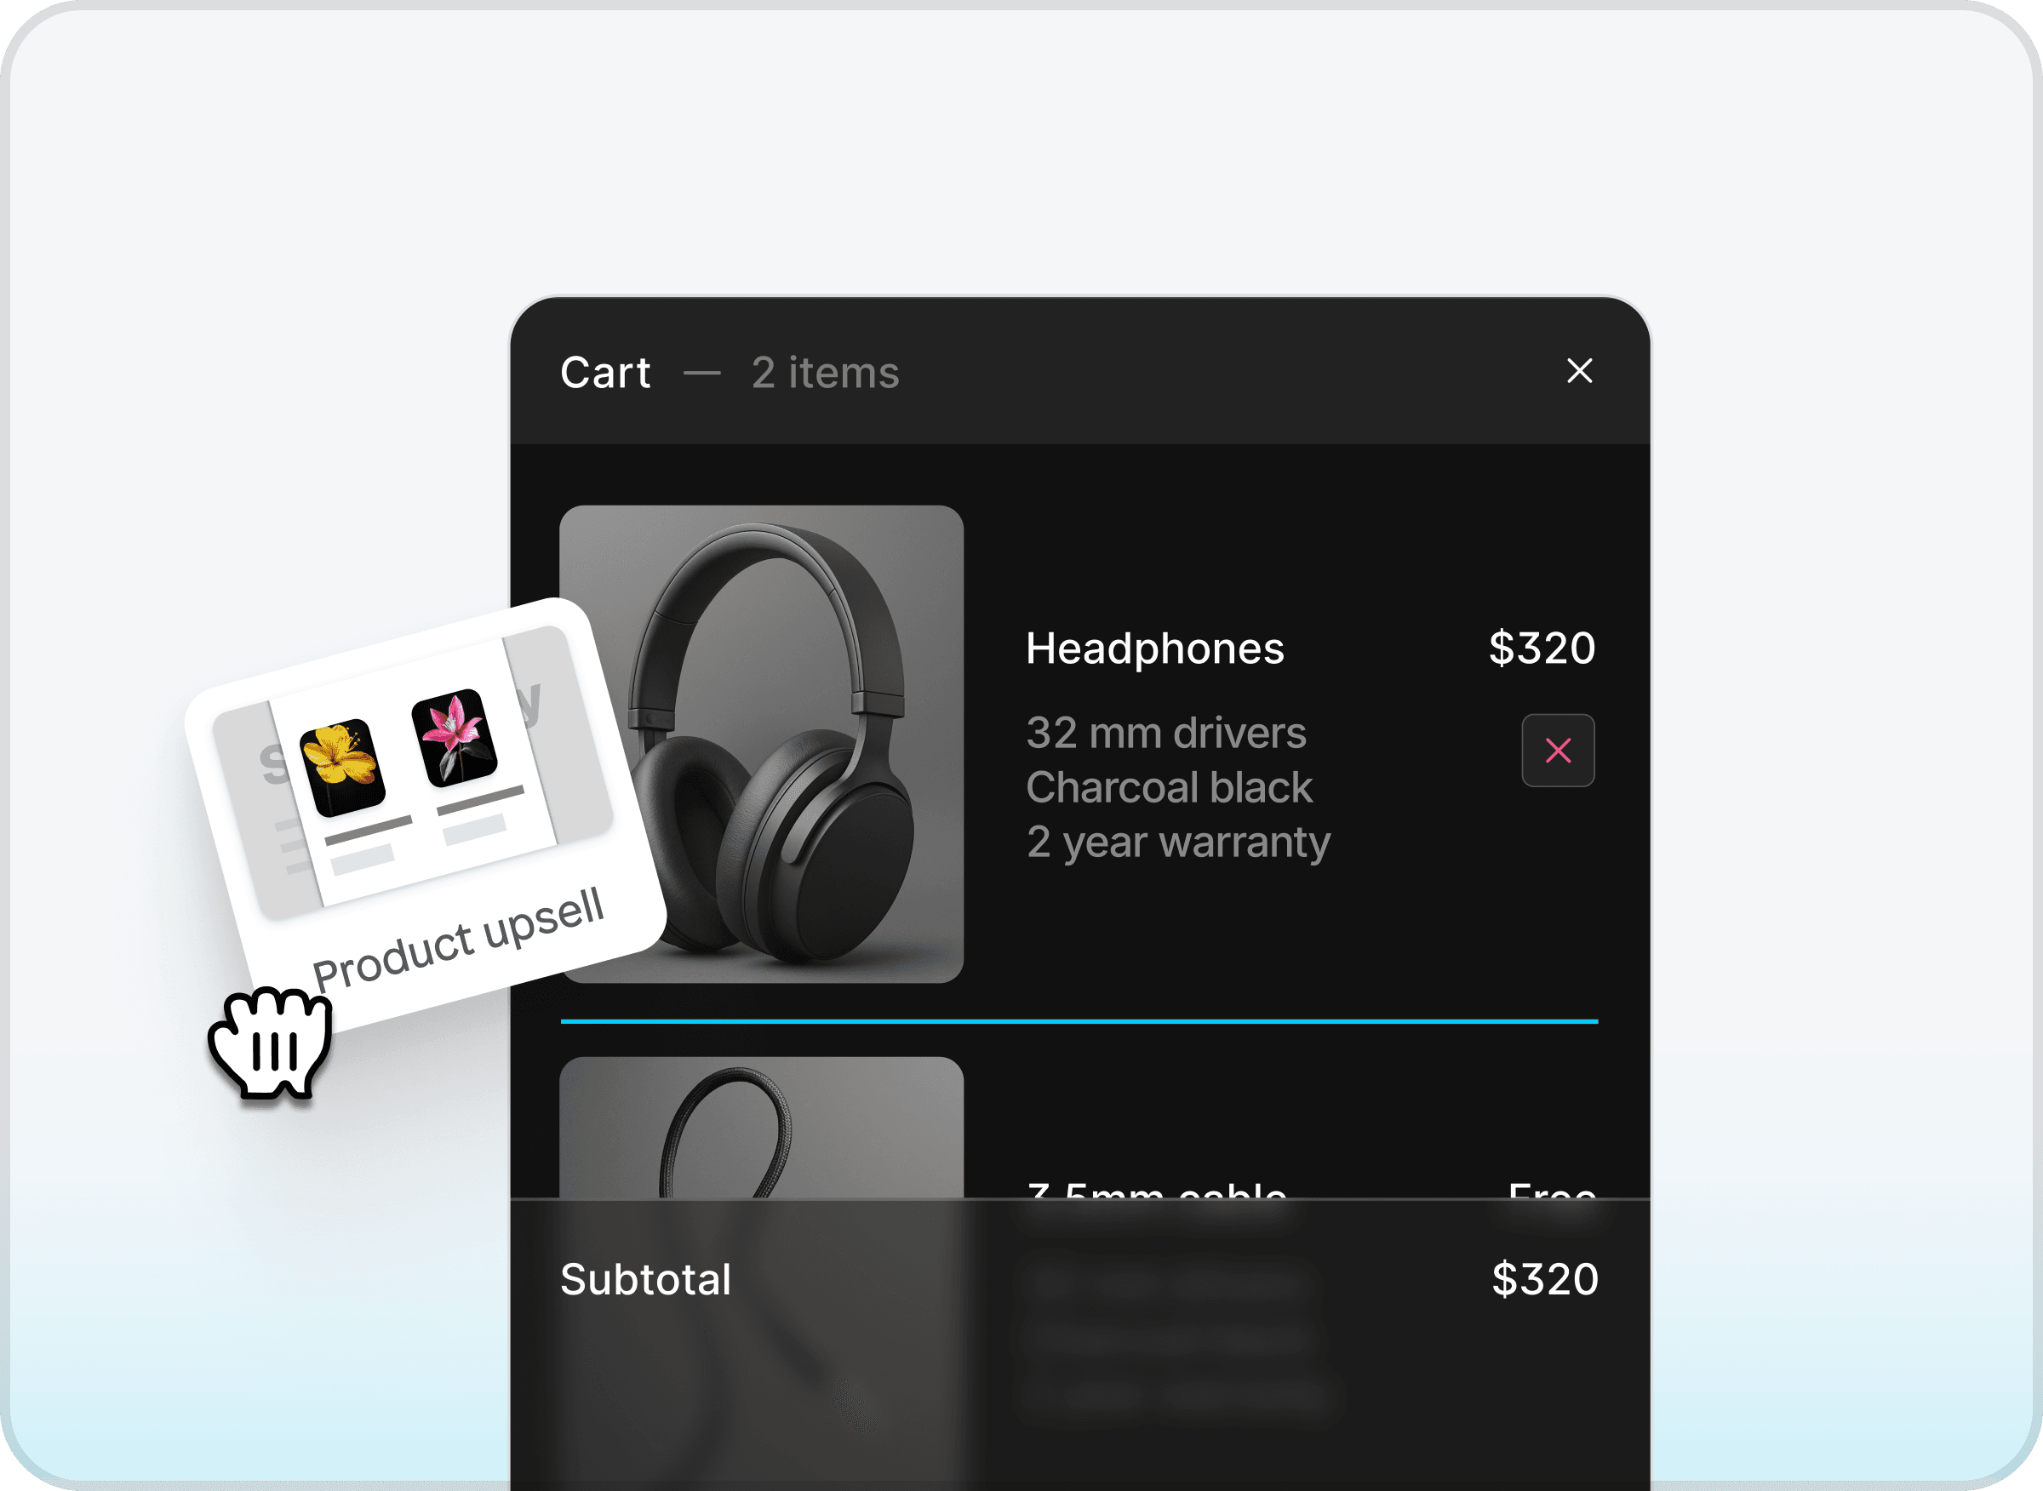Remove Headphones using the red X button
The width and height of the screenshot is (2043, 1491).
[x=1557, y=750]
